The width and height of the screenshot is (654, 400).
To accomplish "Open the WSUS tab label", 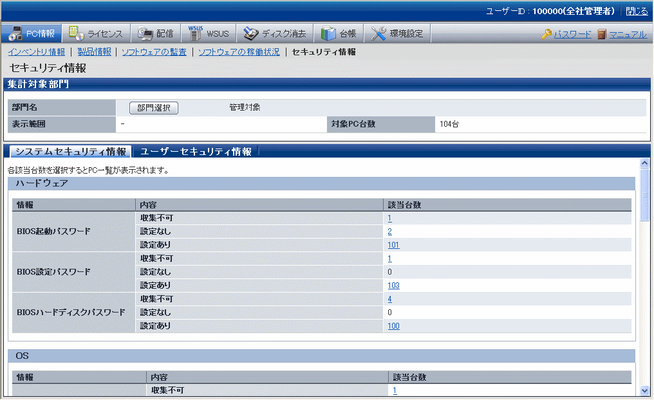I will coord(218,33).
